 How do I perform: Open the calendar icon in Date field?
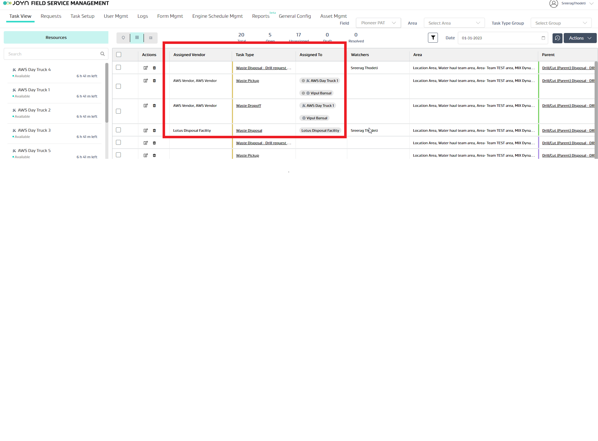click(x=543, y=38)
